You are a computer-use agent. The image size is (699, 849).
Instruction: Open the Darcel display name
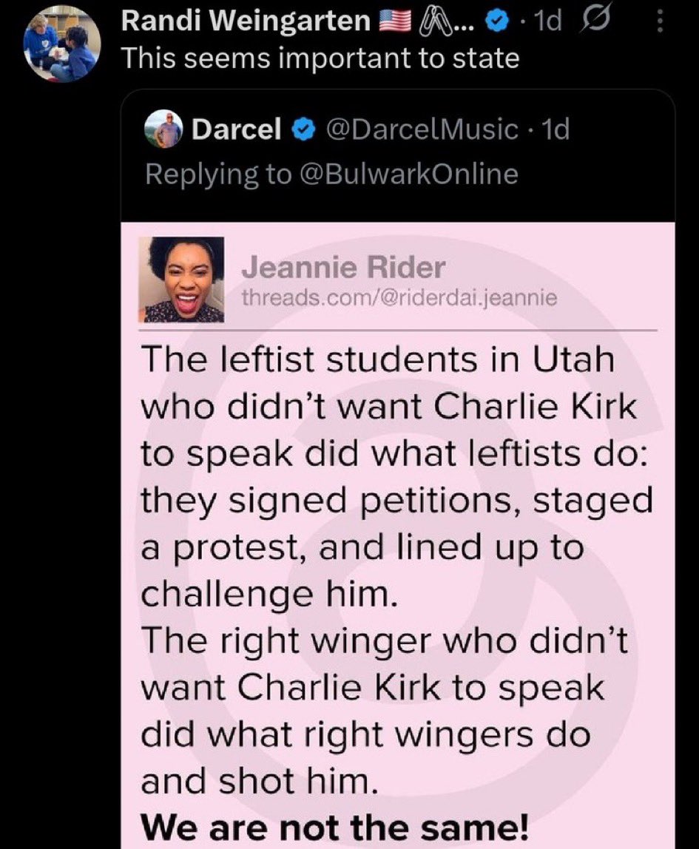(x=237, y=130)
